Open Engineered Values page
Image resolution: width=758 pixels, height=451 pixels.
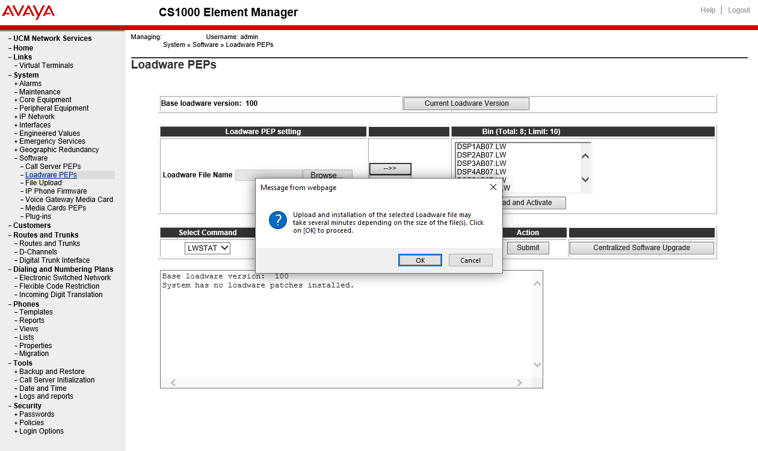point(49,133)
